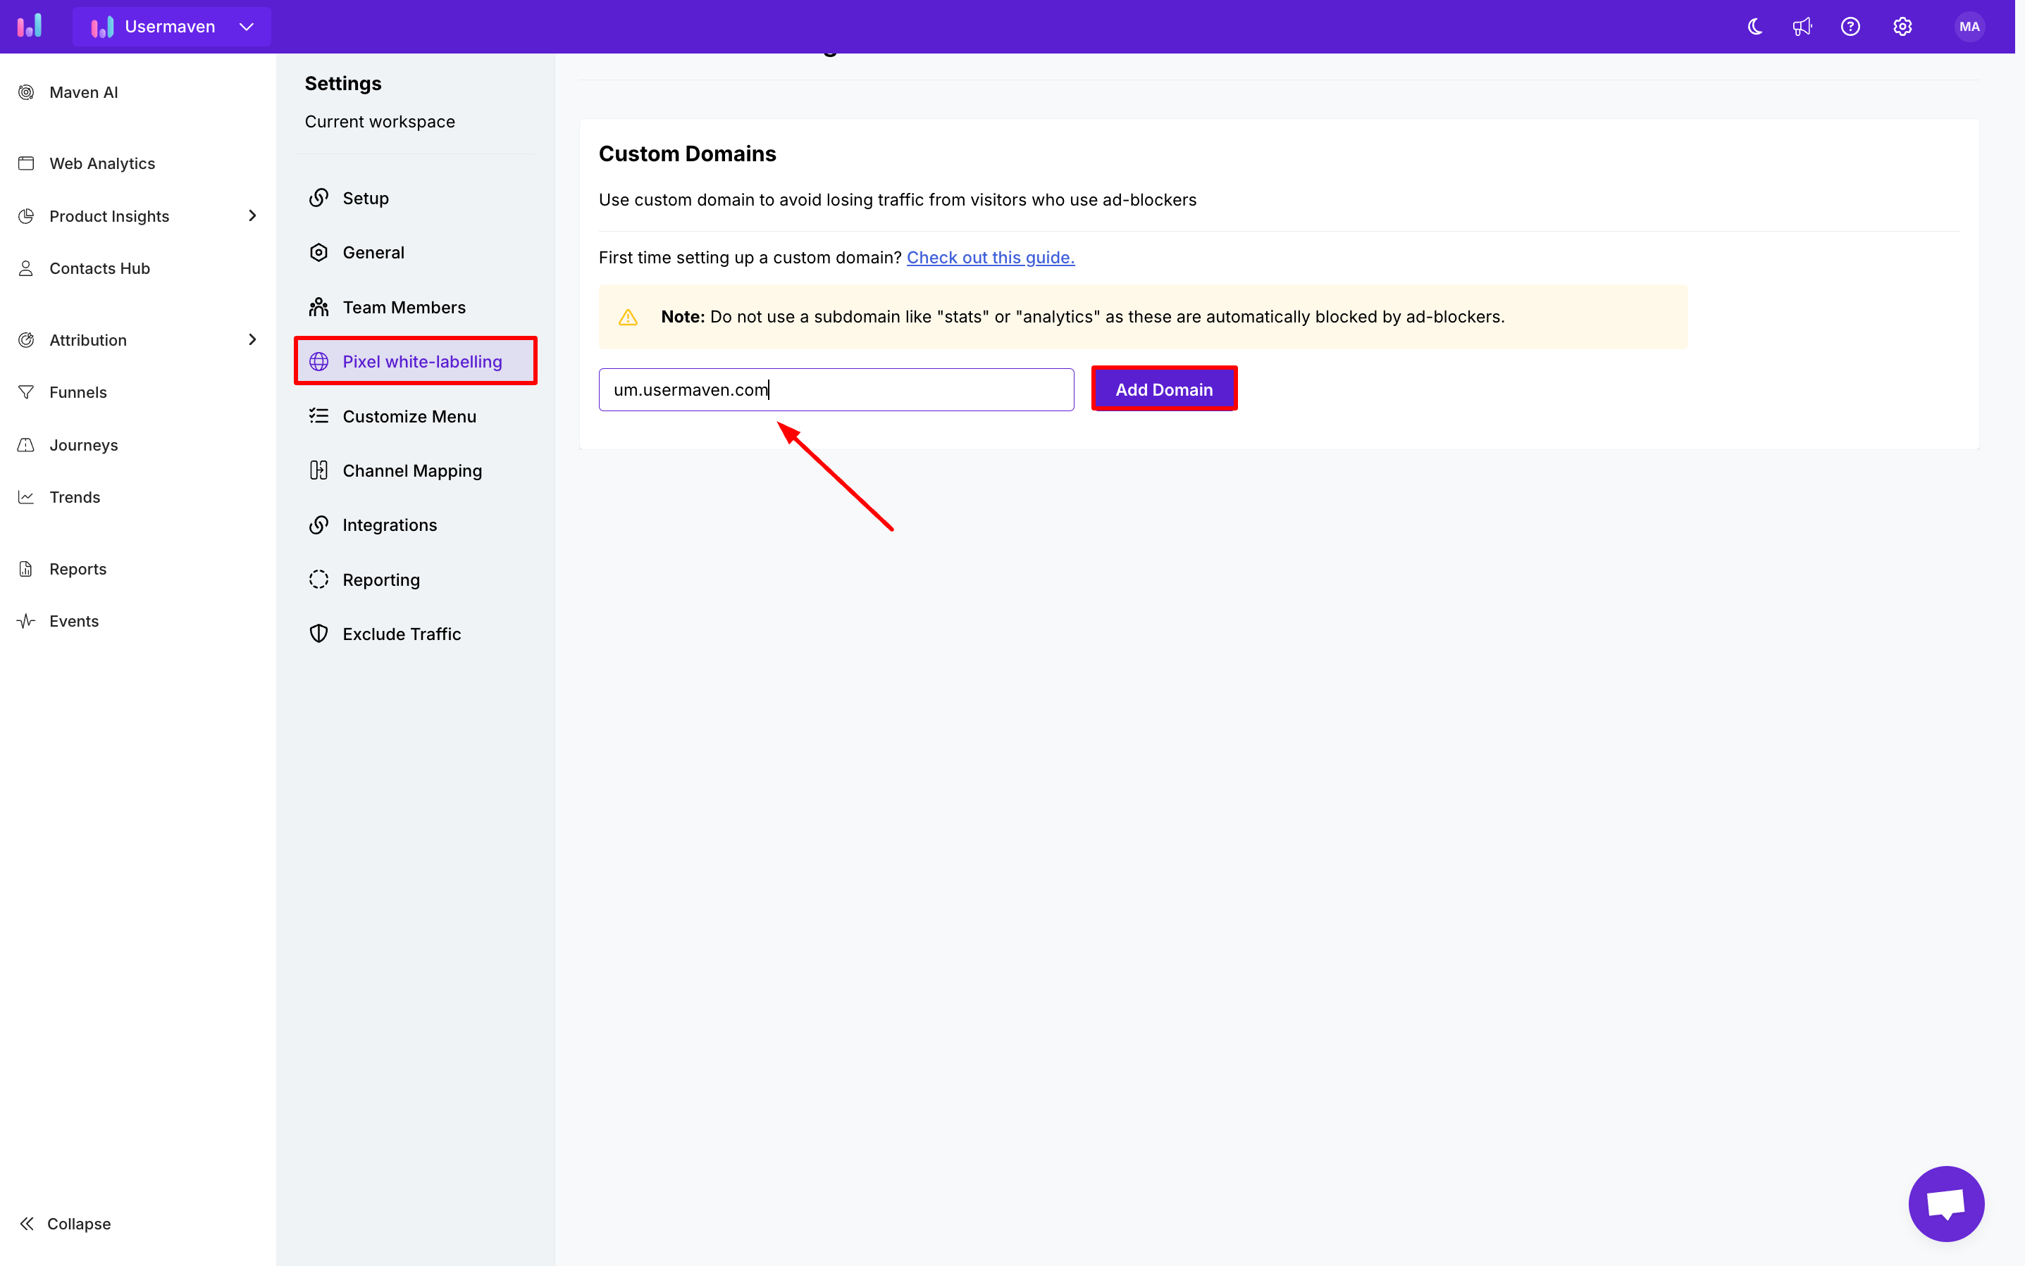Click the Usermaven logo in top-left
Viewport: 2025px width, 1266px height.
click(x=30, y=26)
